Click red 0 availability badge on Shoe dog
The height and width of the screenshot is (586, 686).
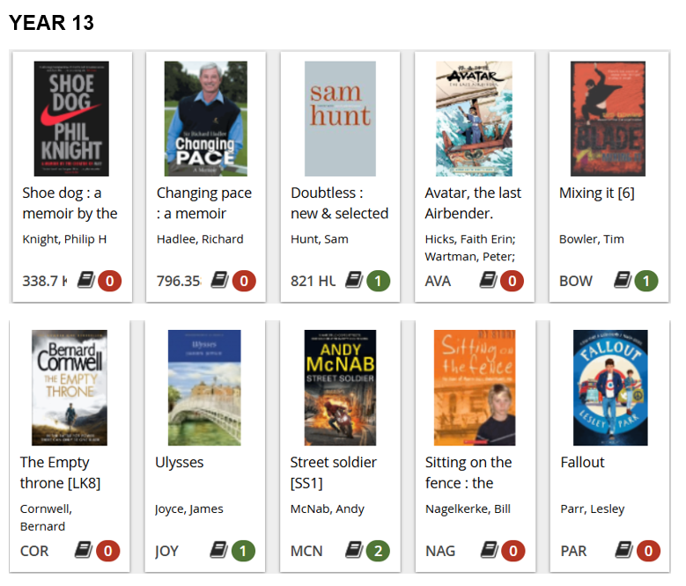(x=109, y=281)
